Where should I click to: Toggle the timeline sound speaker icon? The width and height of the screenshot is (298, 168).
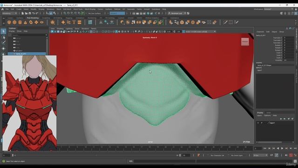[286, 155]
